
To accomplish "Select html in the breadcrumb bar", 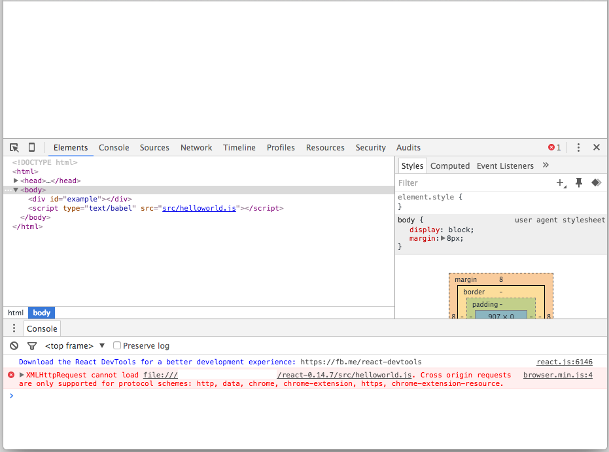I will 16,313.
